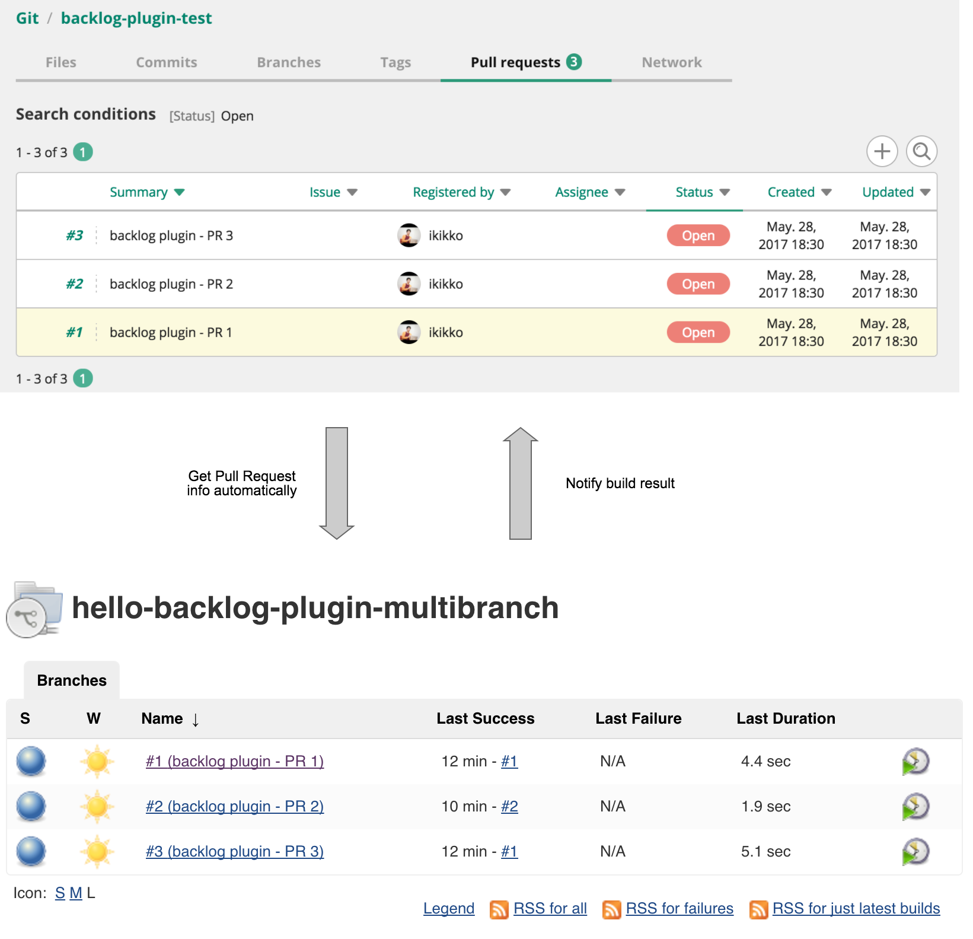The width and height of the screenshot is (973, 939).
Task: Click sunny weather icon for PR 3 branch
Action: coord(97,851)
